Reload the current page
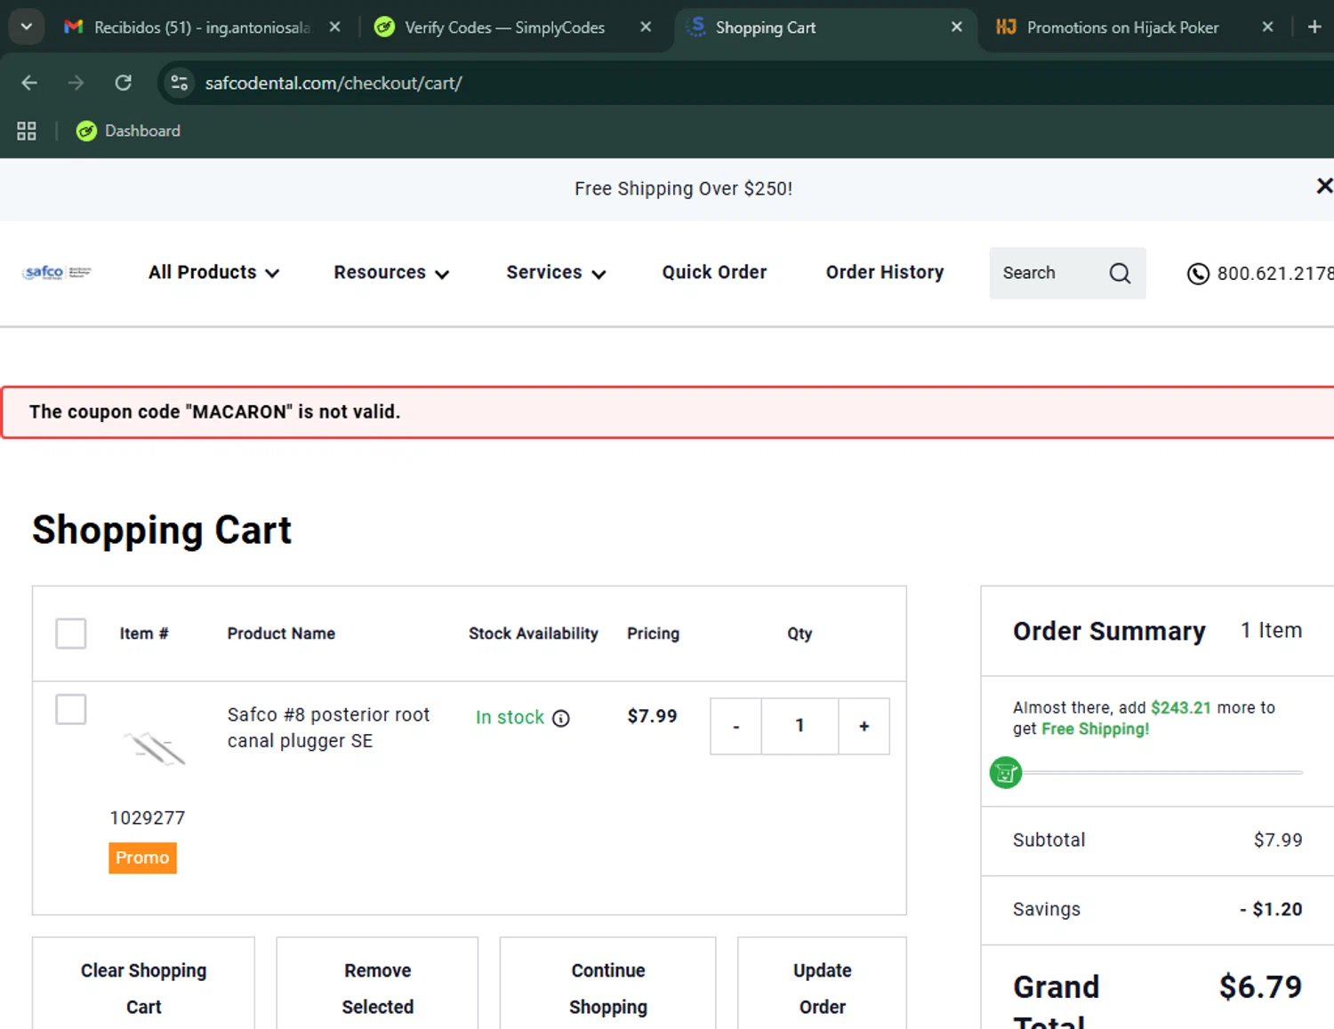1334x1029 pixels. point(124,83)
